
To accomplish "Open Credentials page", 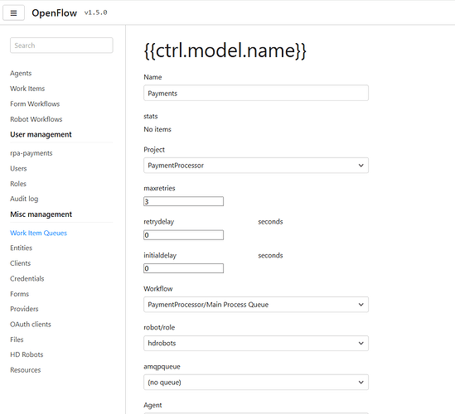I will point(27,278).
